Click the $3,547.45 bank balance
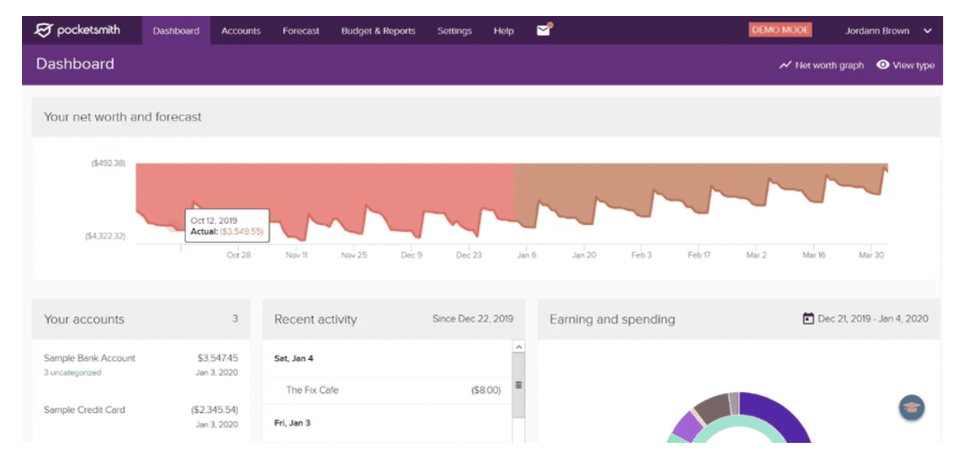The image size is (961, 456). (x=218, y=358)
